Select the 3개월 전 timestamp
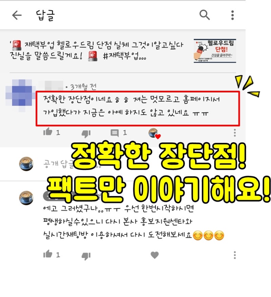Screen dimensions: 271x297 [x=84, y=87]
